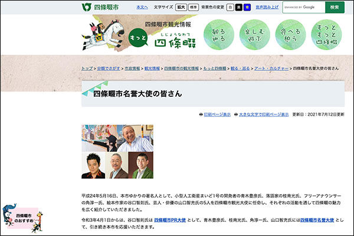The image size is (354, 236).
Task: Go to 分類でさがす breadcrumb
Action: (109, 68)
